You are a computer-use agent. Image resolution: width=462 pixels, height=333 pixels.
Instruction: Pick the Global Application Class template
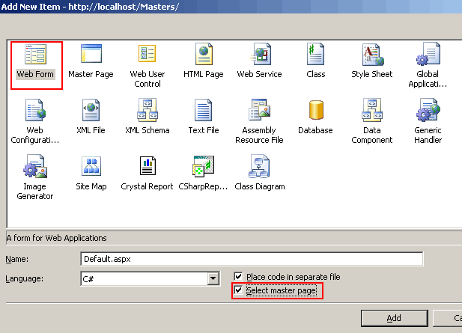(x=428, y=55)
